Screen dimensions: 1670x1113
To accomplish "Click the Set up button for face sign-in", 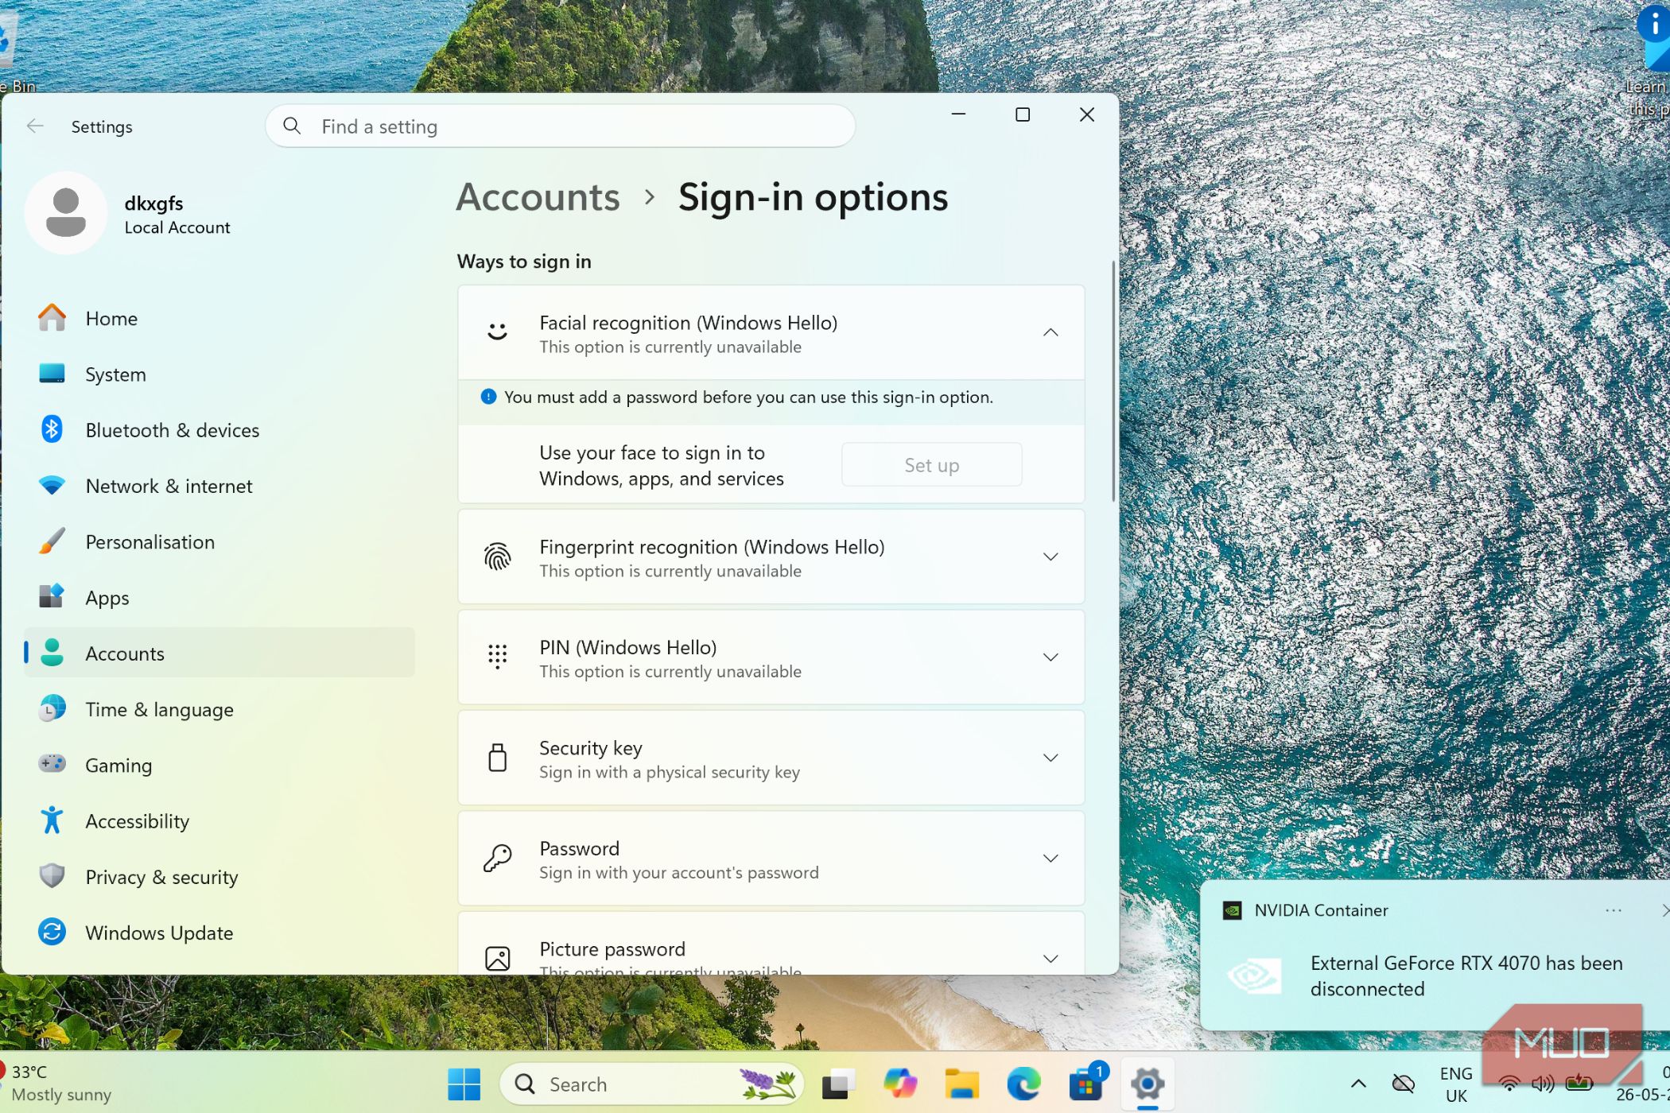I will pos(931,465).
